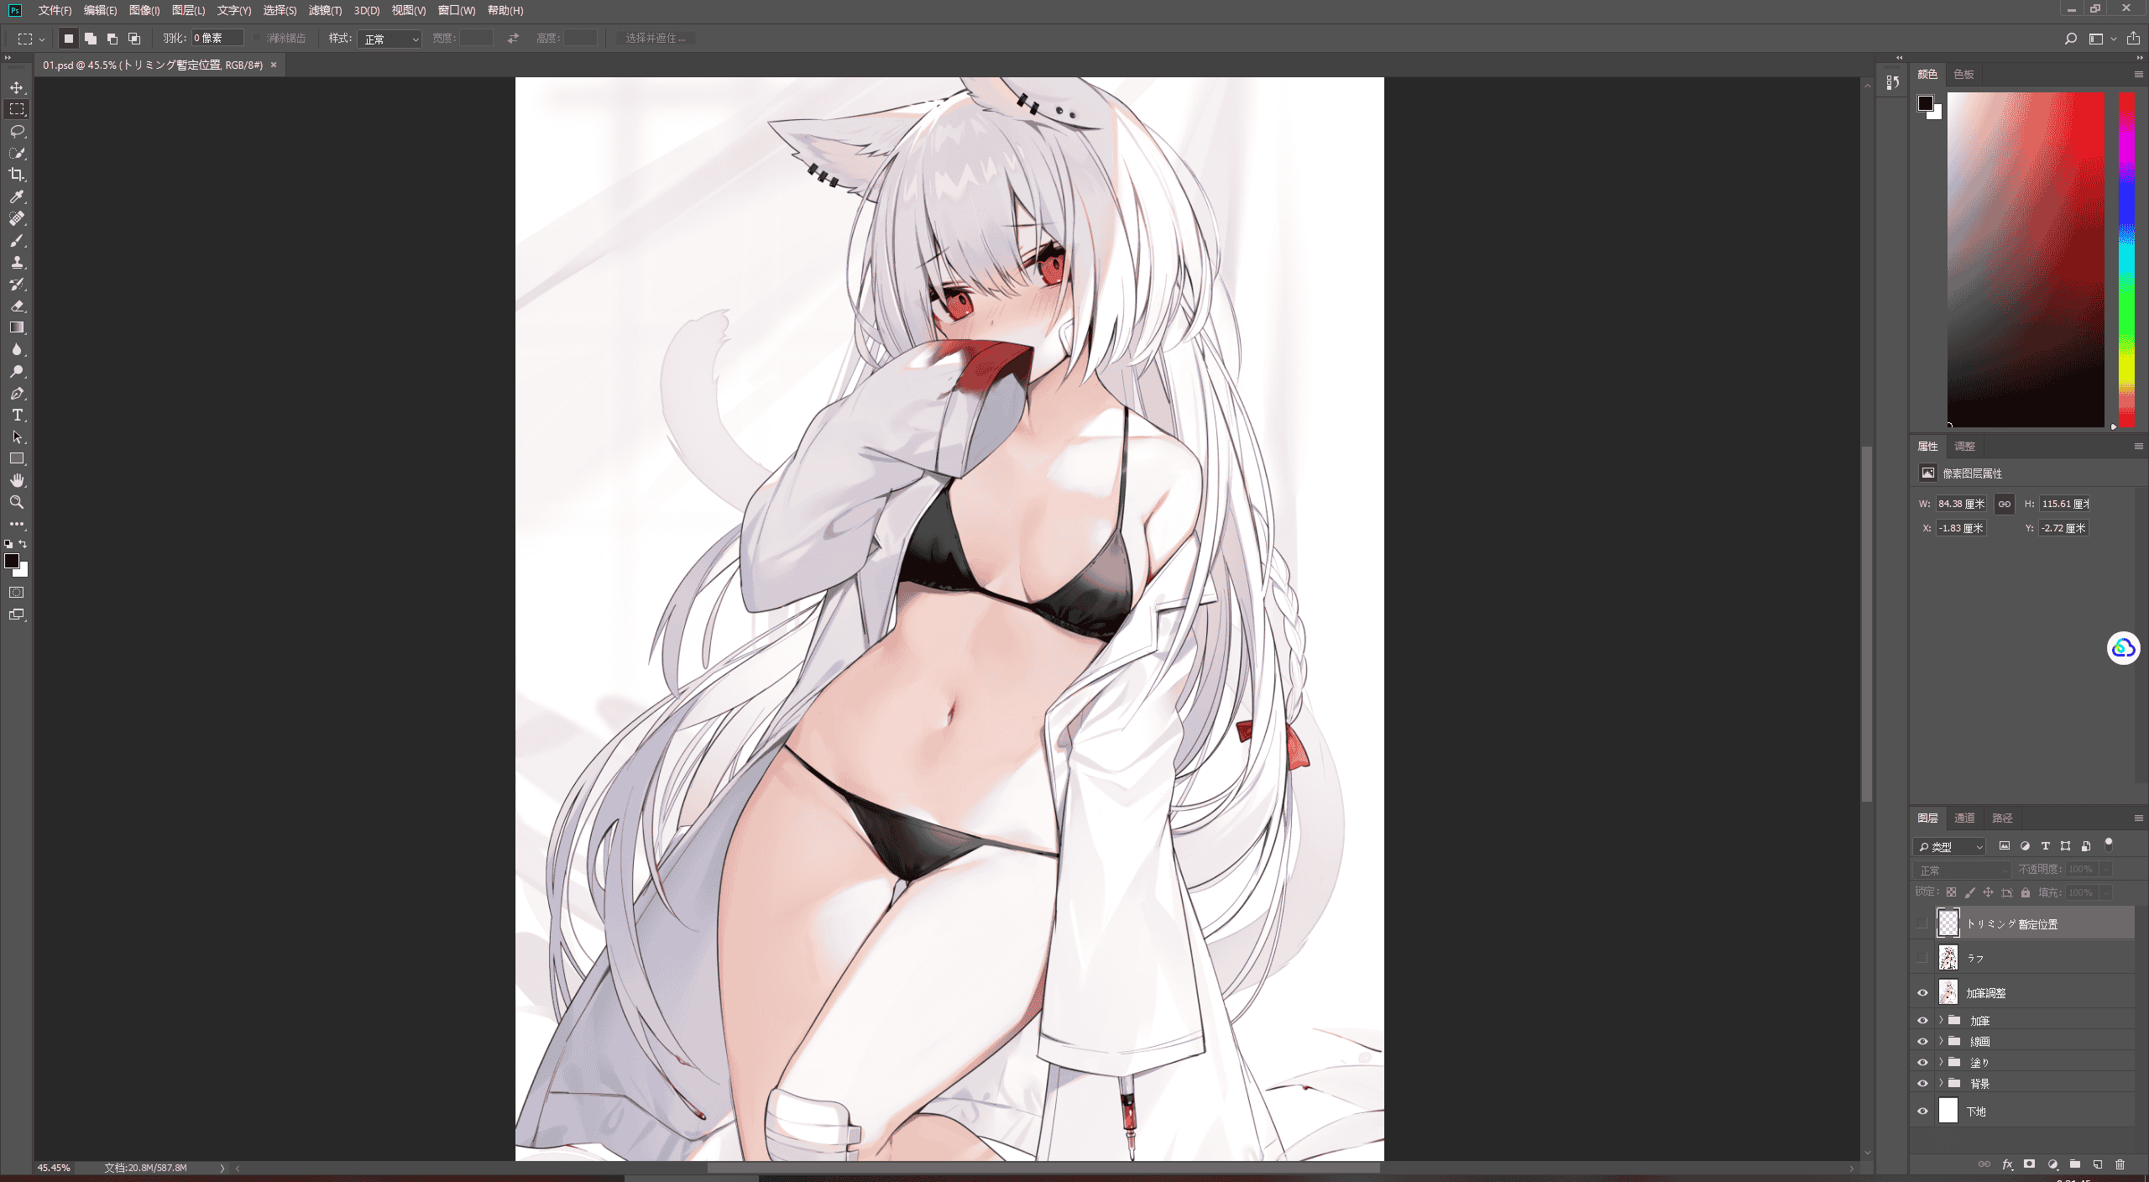The image size is (2149, 1182).
Task: Select the Eraser tool
Action: pos(17,306)
